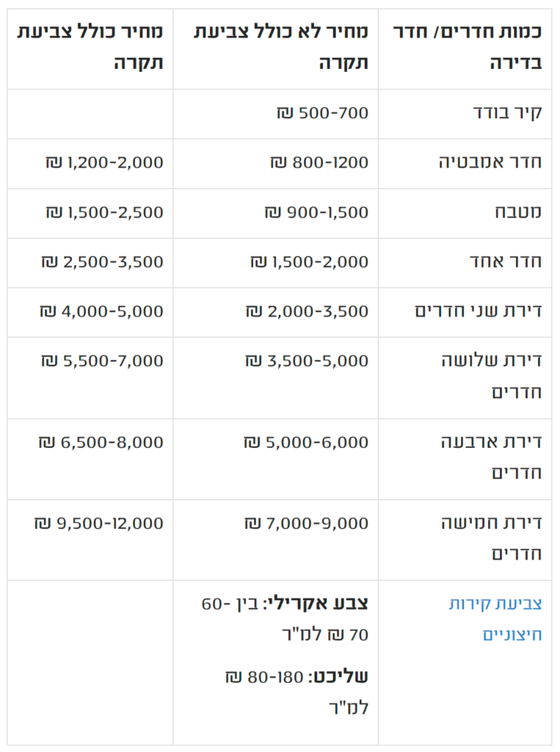Click the 'מחיר כולל צביעת תקרה' header cell
Screen dimensions: 560x752
(x=91, y=46)
